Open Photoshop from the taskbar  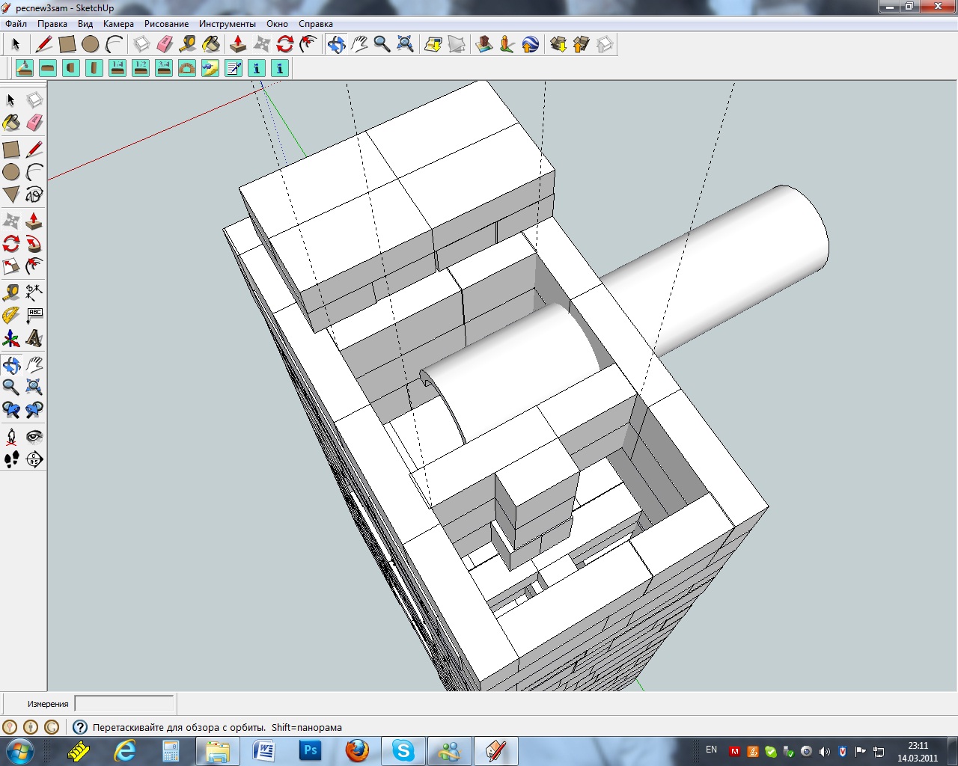click(310, 750)
